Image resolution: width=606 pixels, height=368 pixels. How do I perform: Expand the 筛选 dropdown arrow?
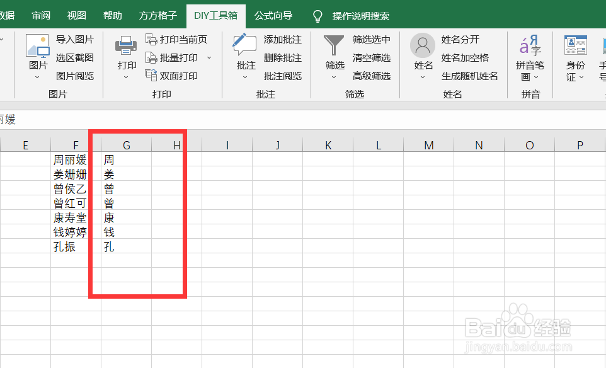334,78
